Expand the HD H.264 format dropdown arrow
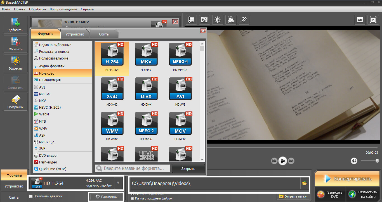Image resolution: width=382 pixels, height=202 pixels. coord(118,183)
